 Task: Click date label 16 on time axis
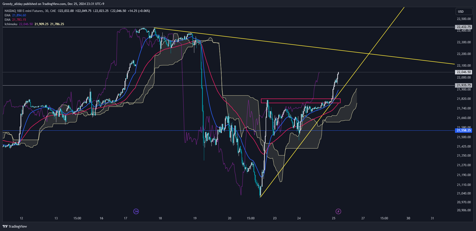pos(101,218)
